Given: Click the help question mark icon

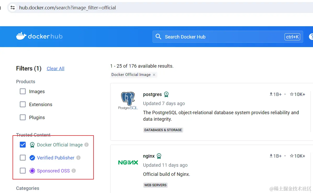Looking at the screenshot, I should (311, 37).
